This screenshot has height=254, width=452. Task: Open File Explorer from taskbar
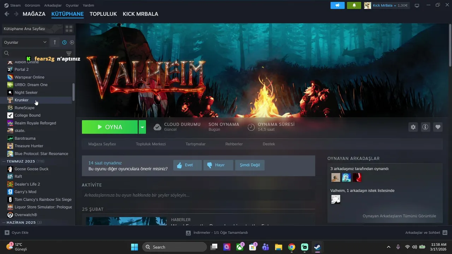point(278,247)
